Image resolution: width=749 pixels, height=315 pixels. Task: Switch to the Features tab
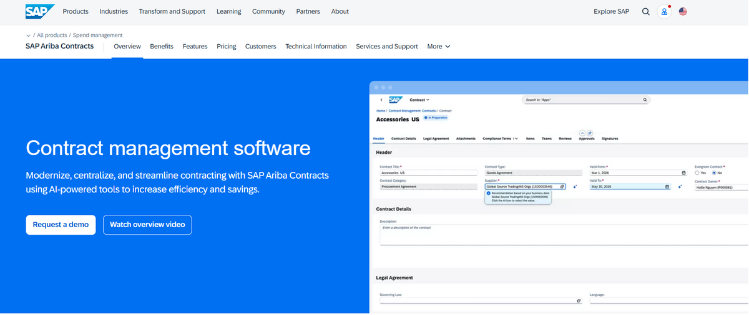pos(195,46)
